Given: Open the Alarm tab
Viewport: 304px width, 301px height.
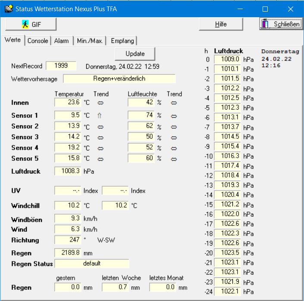Looking at the screenshot, I should (61, 41).
